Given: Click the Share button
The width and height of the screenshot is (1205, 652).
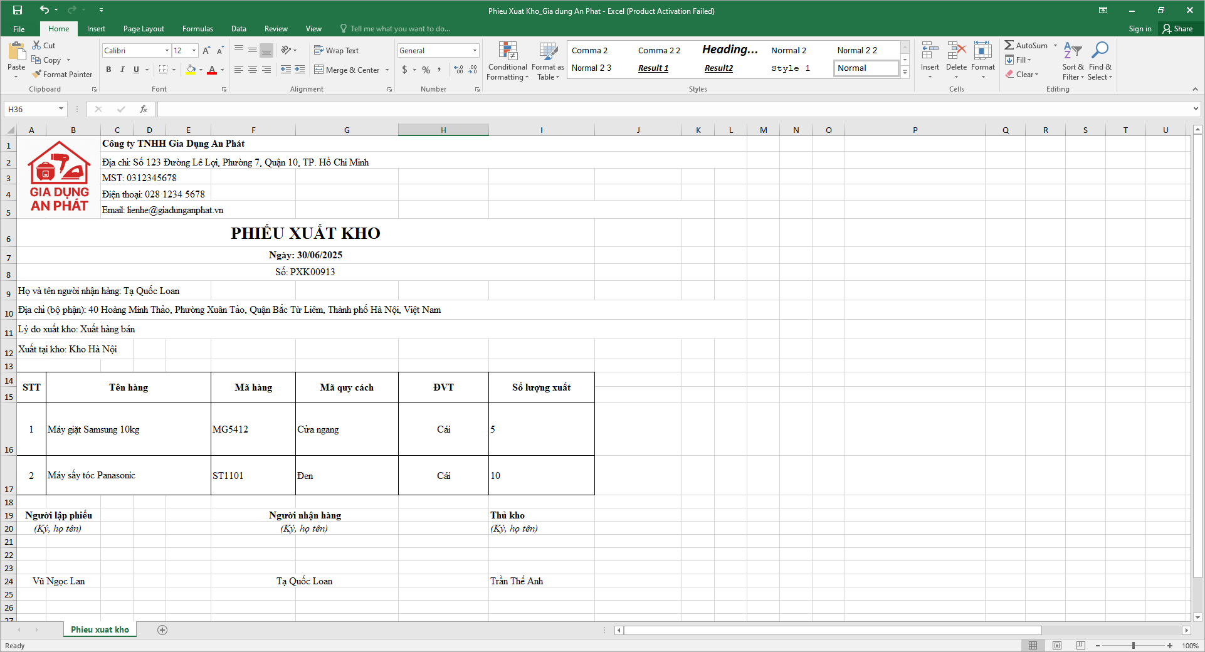Looking at the screenshot, I should click(x=1177, y=29).
